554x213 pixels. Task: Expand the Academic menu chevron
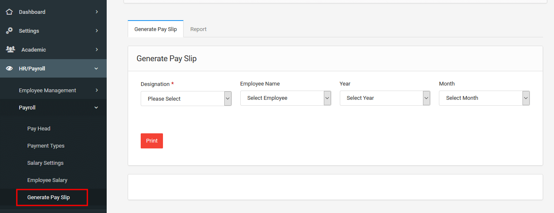[x=97, y=49]
